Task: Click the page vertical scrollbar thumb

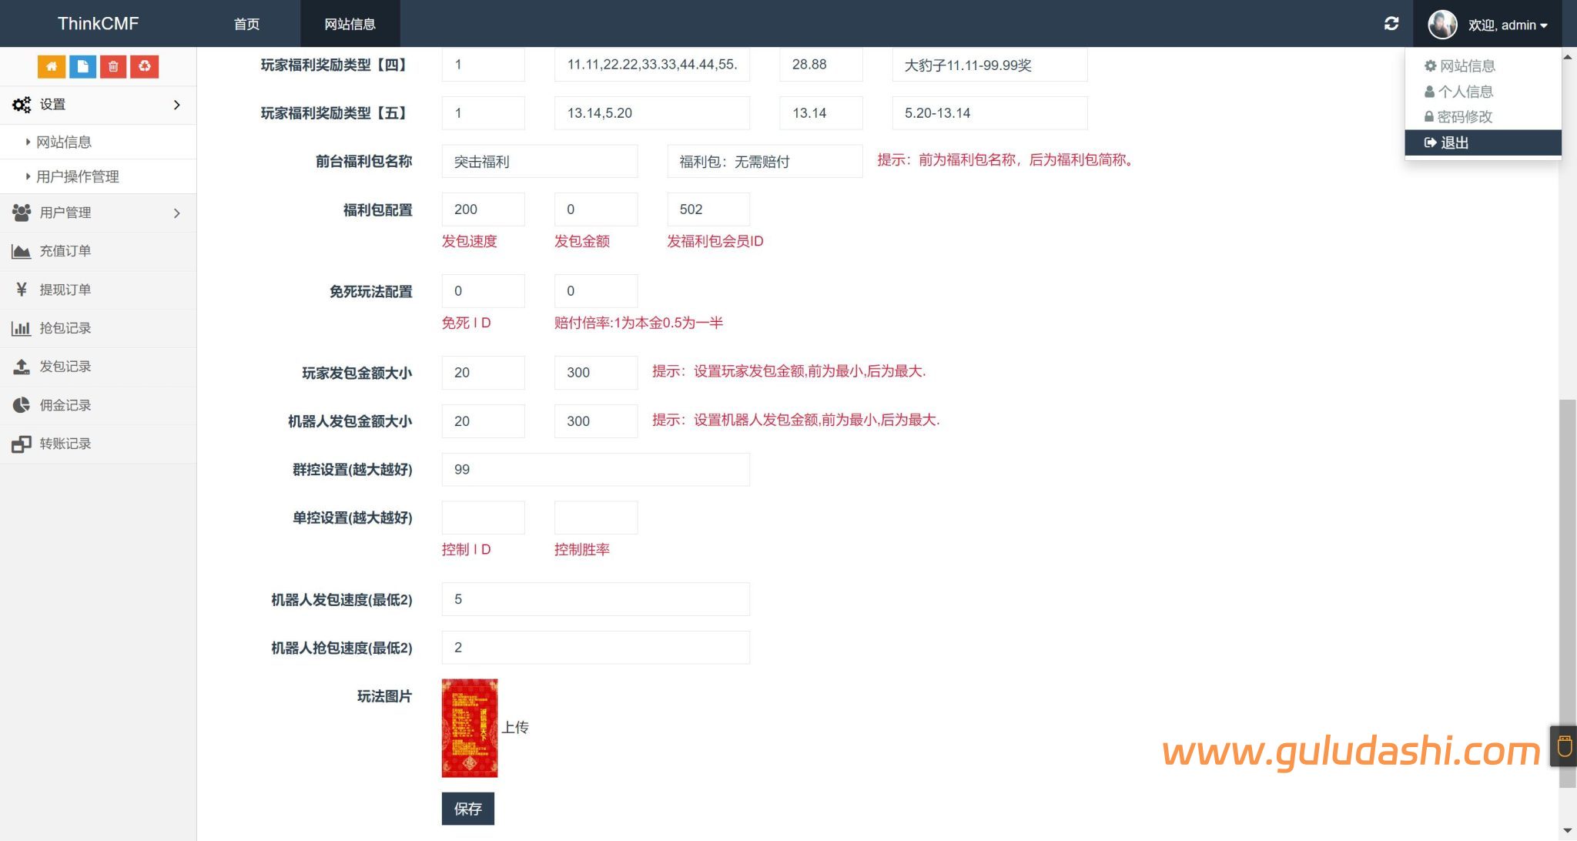Action: tap(1567, 593)
